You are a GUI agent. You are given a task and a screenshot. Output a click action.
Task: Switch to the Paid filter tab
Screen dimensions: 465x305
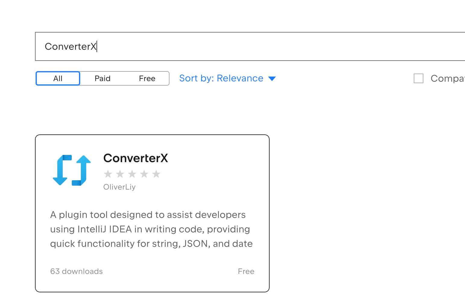[x=103, y=78]
